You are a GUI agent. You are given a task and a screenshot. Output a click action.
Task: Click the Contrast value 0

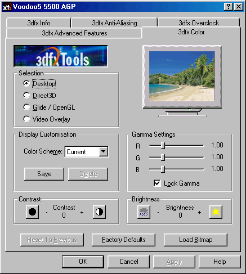point(64,215)
